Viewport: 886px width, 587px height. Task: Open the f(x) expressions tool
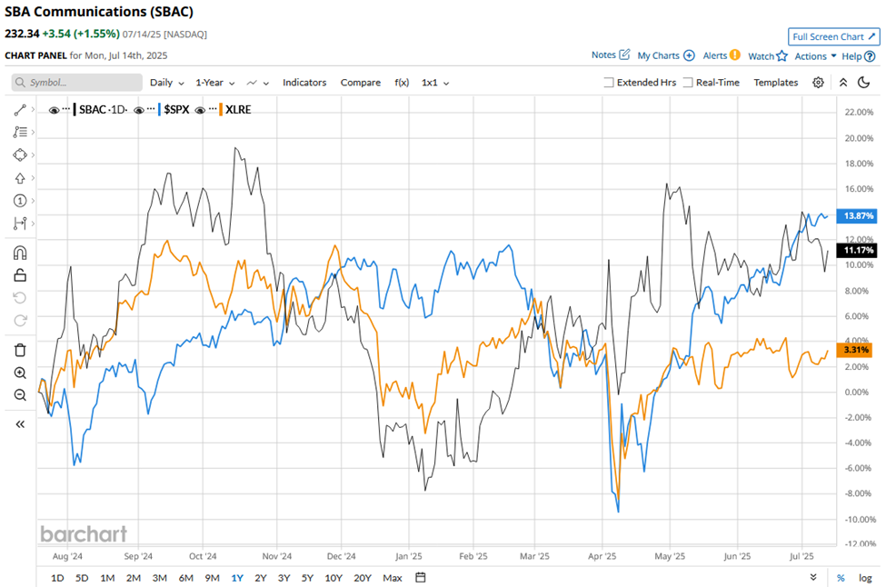coord(402,83)
